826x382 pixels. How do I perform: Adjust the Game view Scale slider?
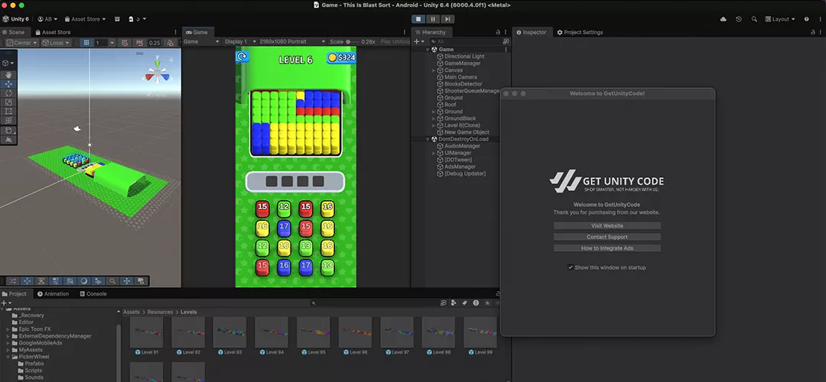[349, 42]
